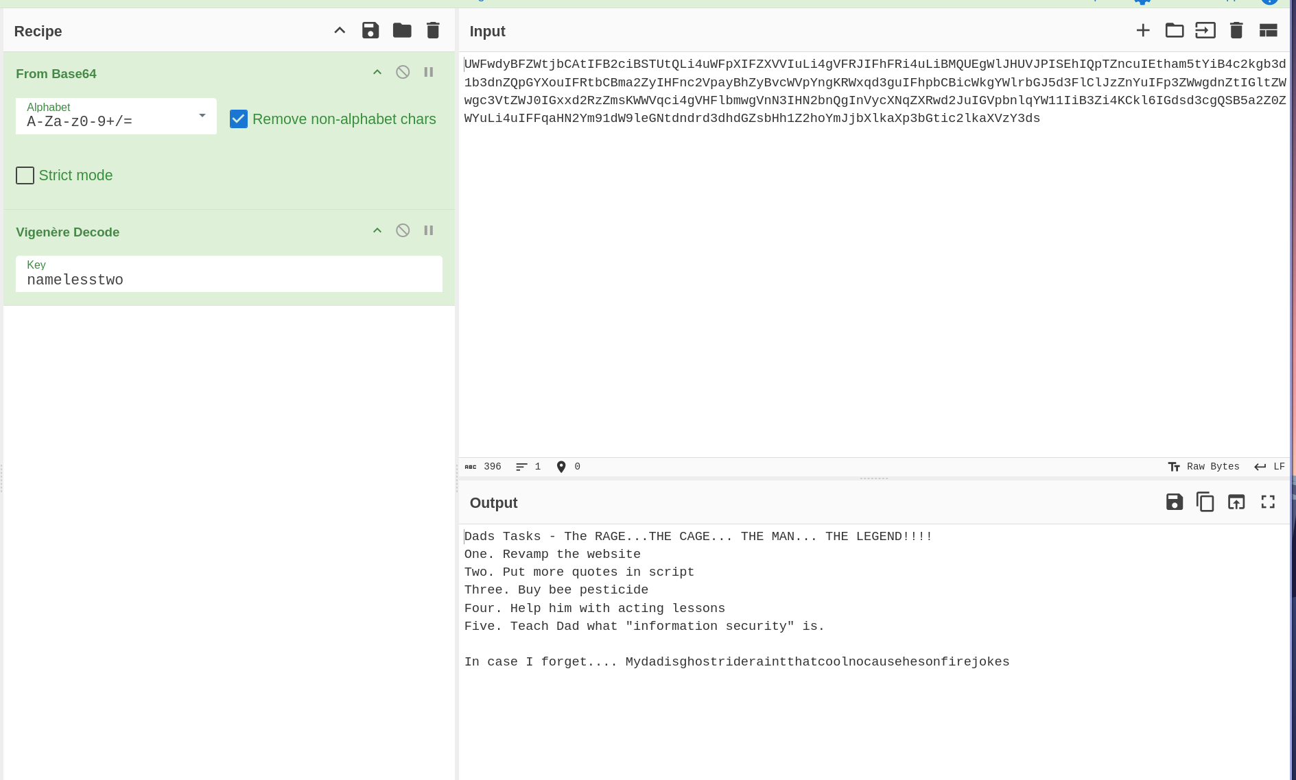Add a new input tab
The width and height of the screenshot is (1296, 780).
pyautogui.click(x=1143, y=30)
